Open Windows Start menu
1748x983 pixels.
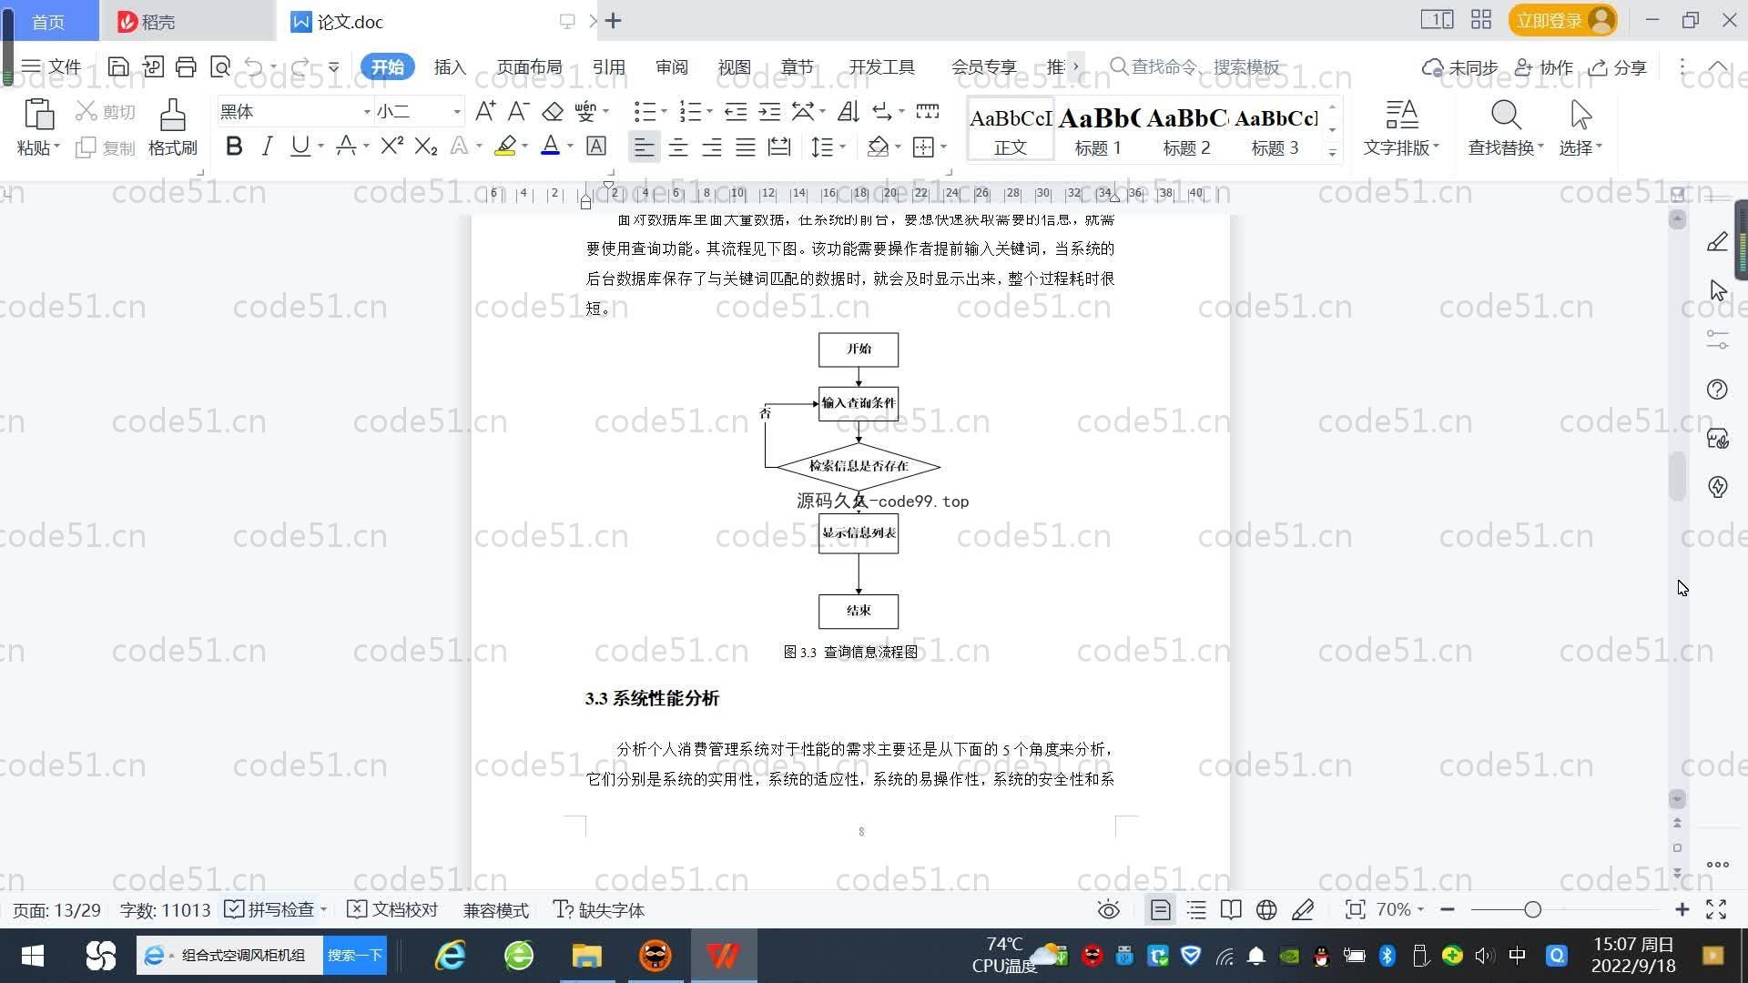(x=33, y=956)
